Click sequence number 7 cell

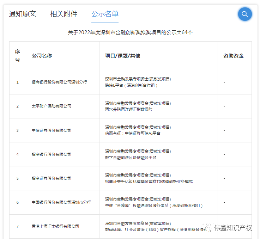17,226
